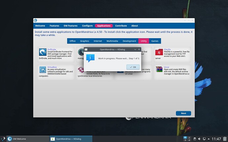Open the volume control tray icon
This screenshot has height=142, width=228.
(199, 139)
